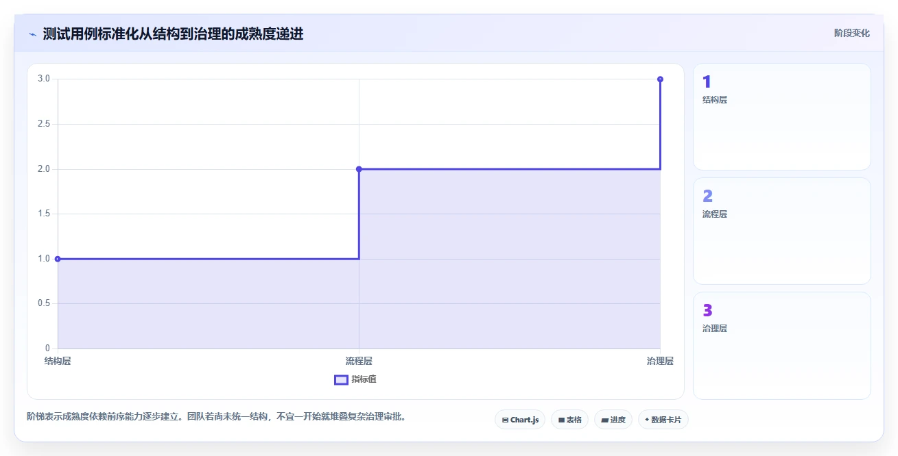This screenshot has height=456, width=898.
Task: Click the lightning icon beside the title
Action: pyautogui.click(x=32, y=34)
